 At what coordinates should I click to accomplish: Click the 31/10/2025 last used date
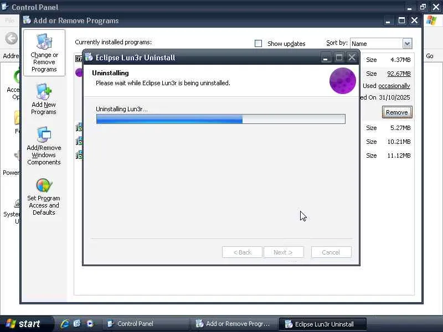pos(394,97)
